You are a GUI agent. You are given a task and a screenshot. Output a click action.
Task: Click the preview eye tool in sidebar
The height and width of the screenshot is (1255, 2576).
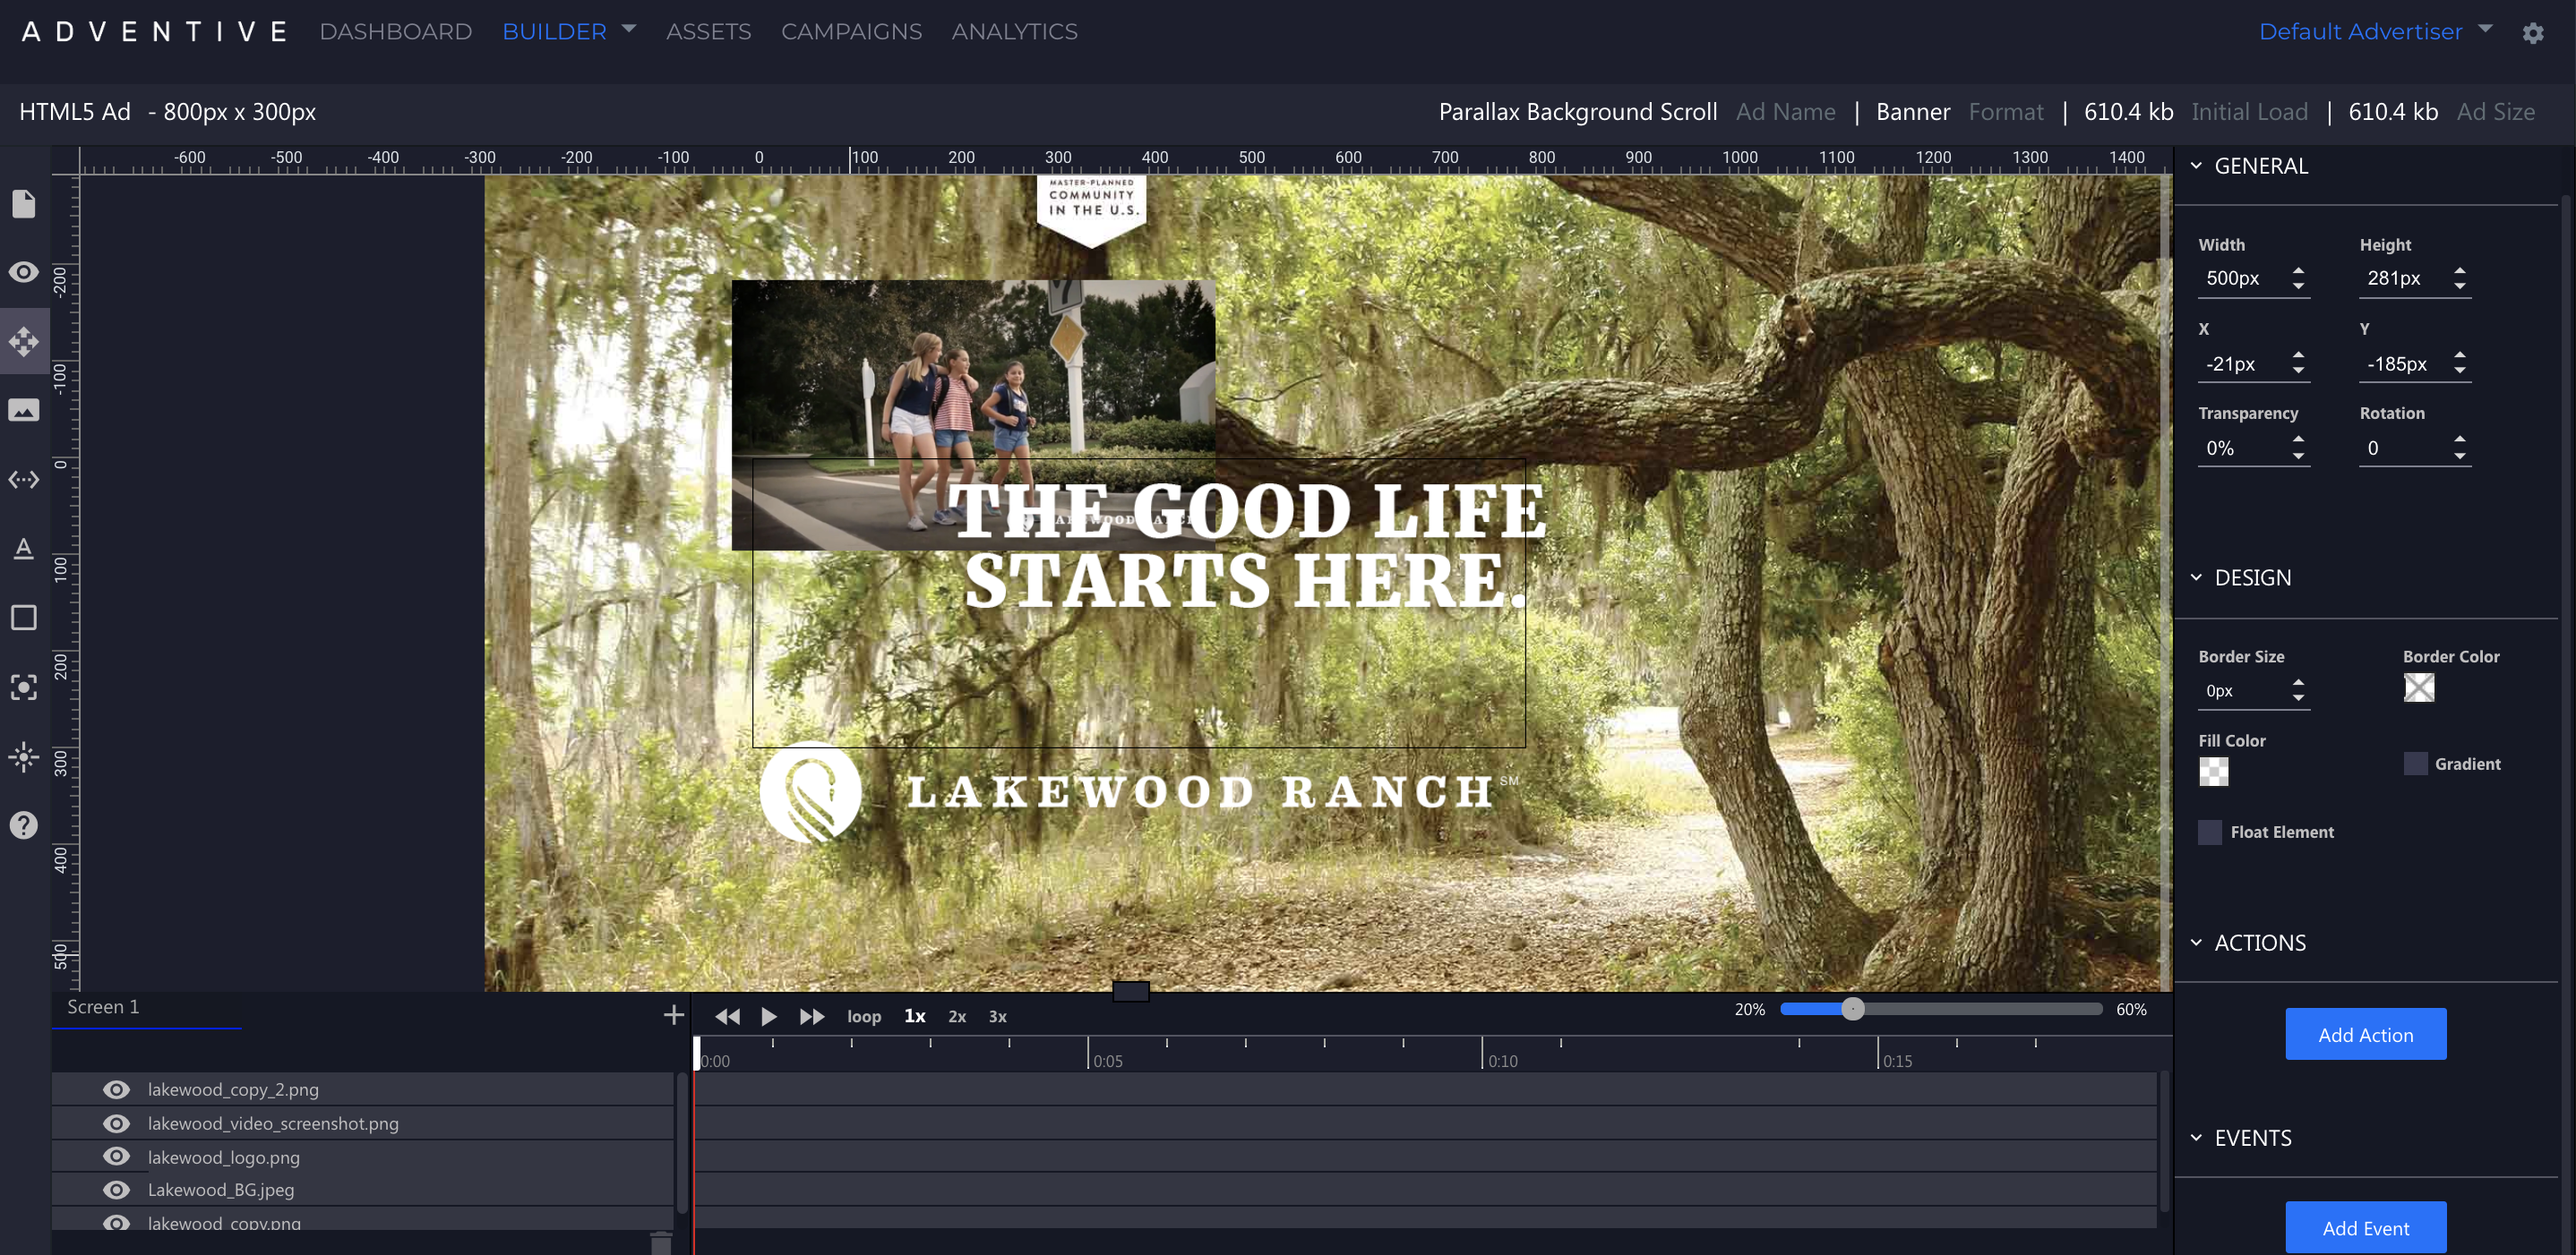[24, 272]
